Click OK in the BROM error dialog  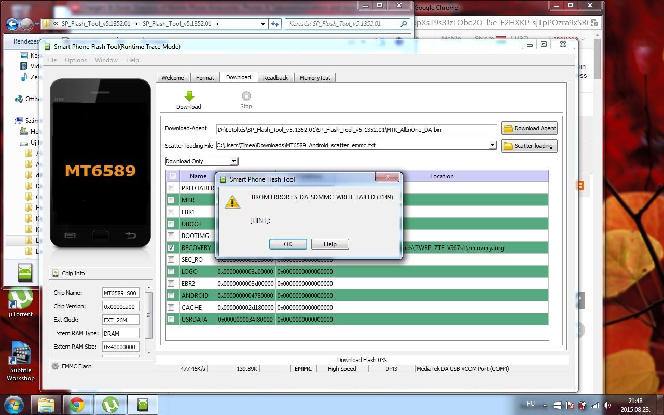[x=288, y=244]
